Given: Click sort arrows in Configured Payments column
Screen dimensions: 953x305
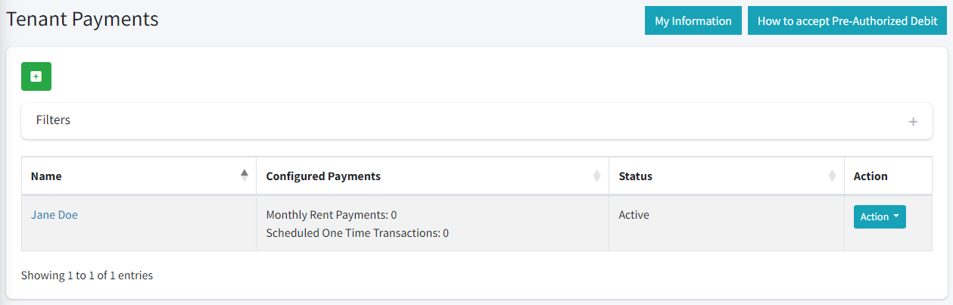Looking at the screenshot, I should click(596, 176).
